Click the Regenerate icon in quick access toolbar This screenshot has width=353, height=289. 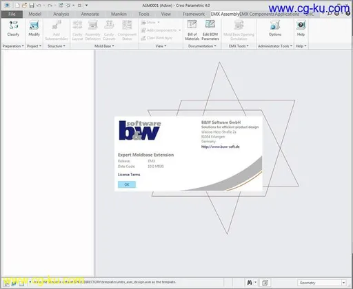(61, 5)
